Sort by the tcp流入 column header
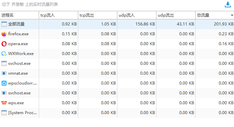Screen dimensions: 234x127 58,15
